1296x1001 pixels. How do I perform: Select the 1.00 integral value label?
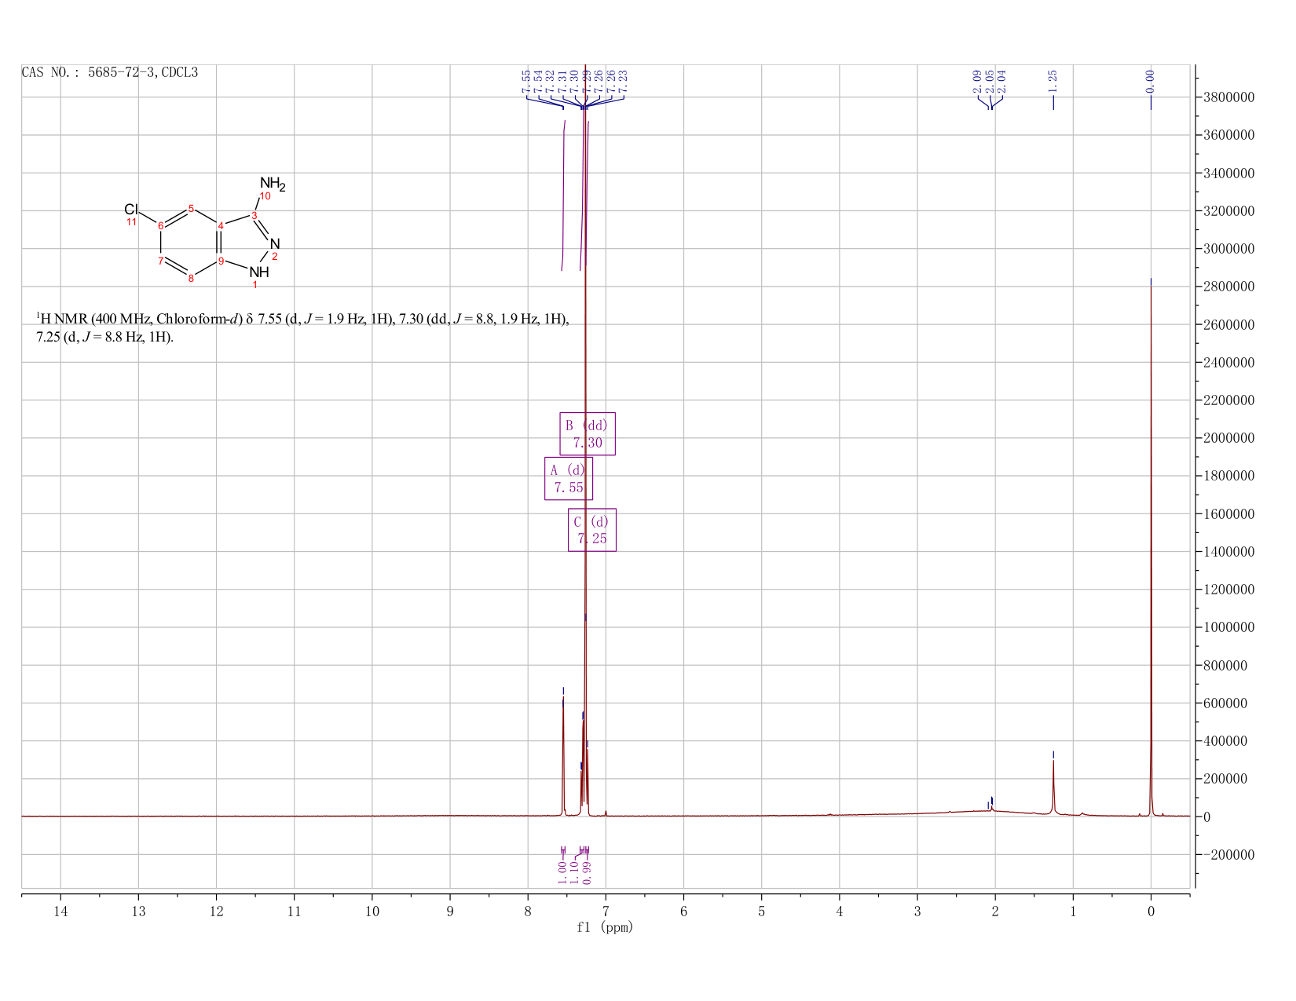(562, 871)
